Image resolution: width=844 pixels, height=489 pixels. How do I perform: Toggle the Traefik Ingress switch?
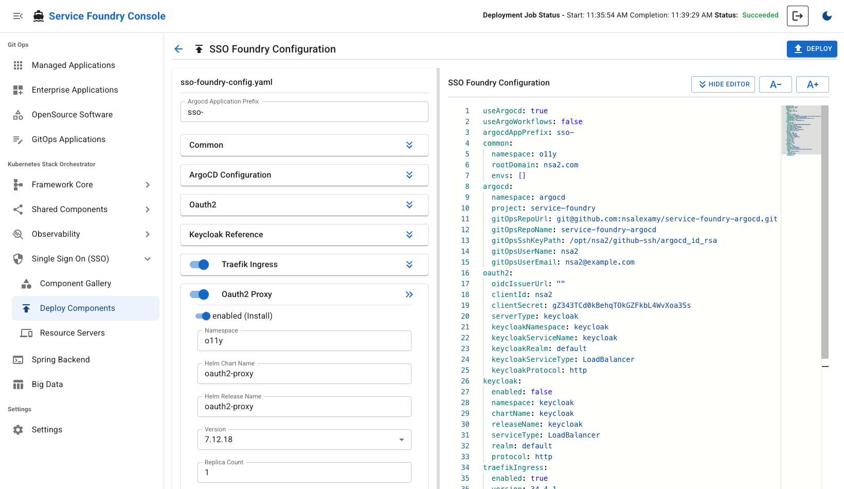tap(200, 265)
